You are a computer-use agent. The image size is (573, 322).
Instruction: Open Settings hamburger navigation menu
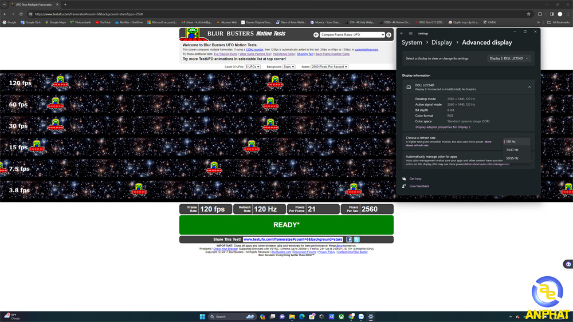click(410, 33)
